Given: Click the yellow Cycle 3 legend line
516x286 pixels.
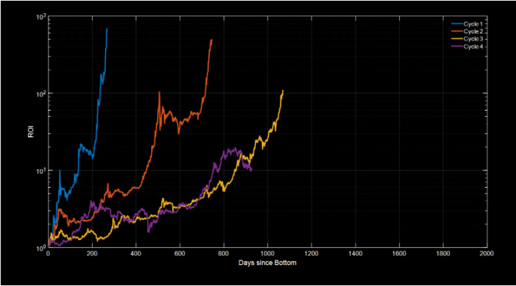Looking at the screenshot, I should pyautogui.click(x=457, y=39).
